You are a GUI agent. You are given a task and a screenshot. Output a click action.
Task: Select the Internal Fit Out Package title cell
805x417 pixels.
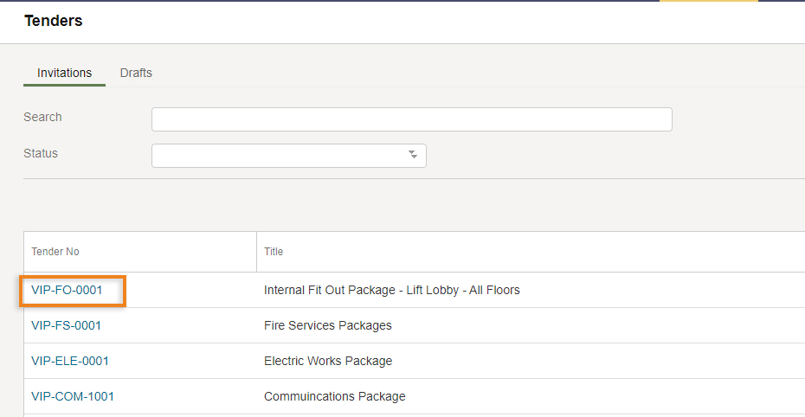[392, 291]
